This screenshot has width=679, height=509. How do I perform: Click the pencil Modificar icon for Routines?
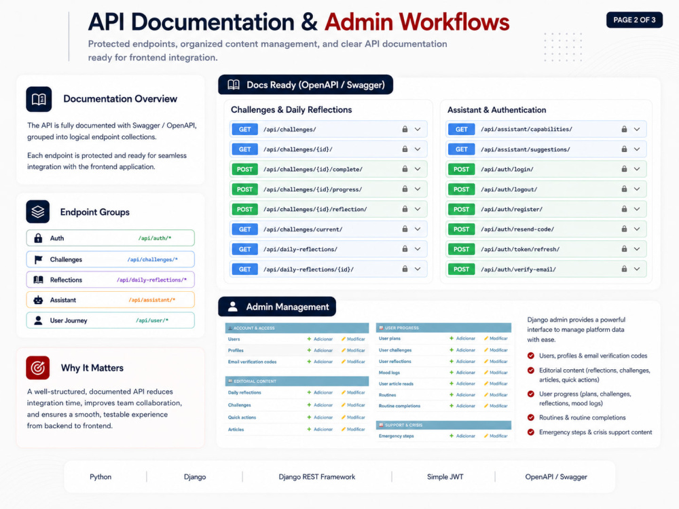(486, 395)
